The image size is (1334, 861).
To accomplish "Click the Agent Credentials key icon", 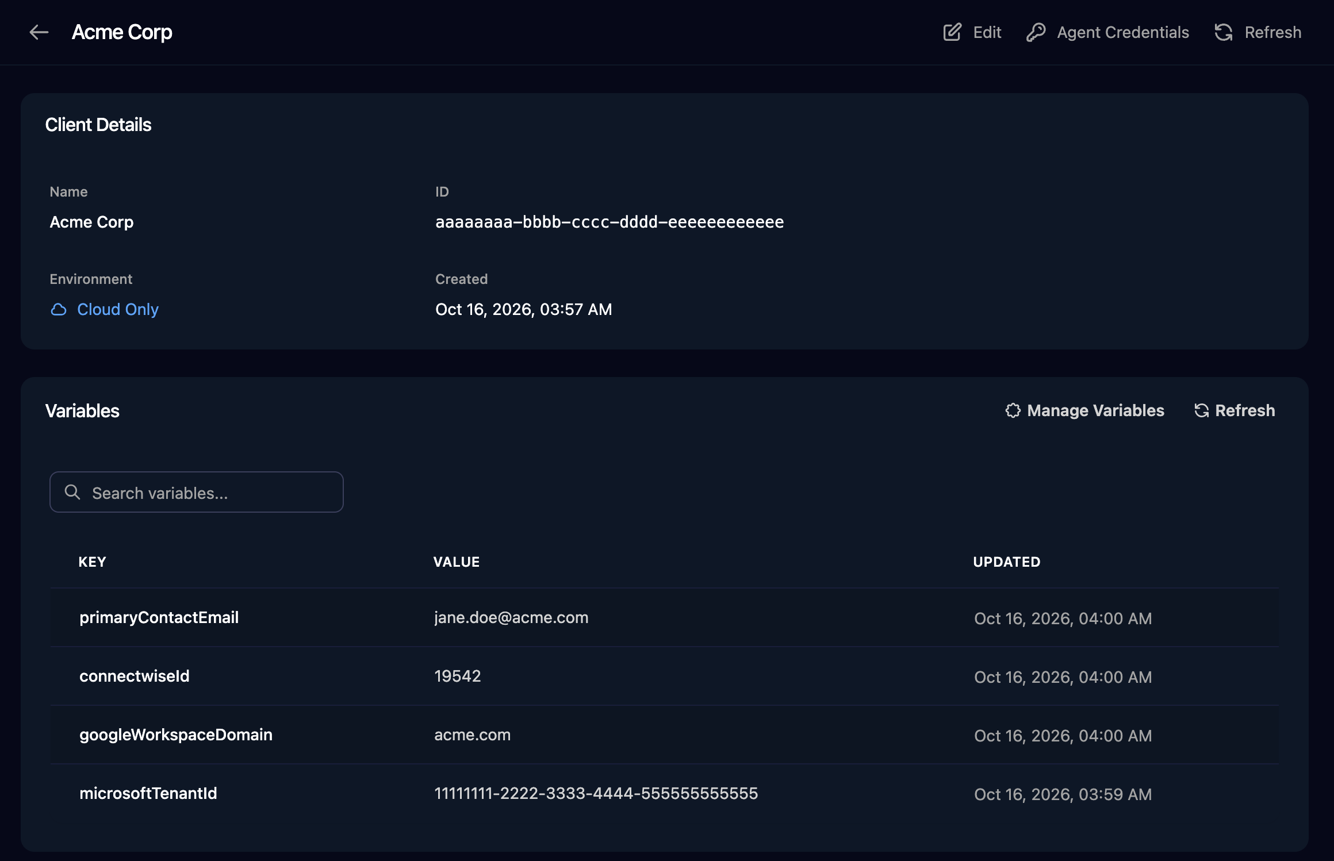I will 1036,32.
